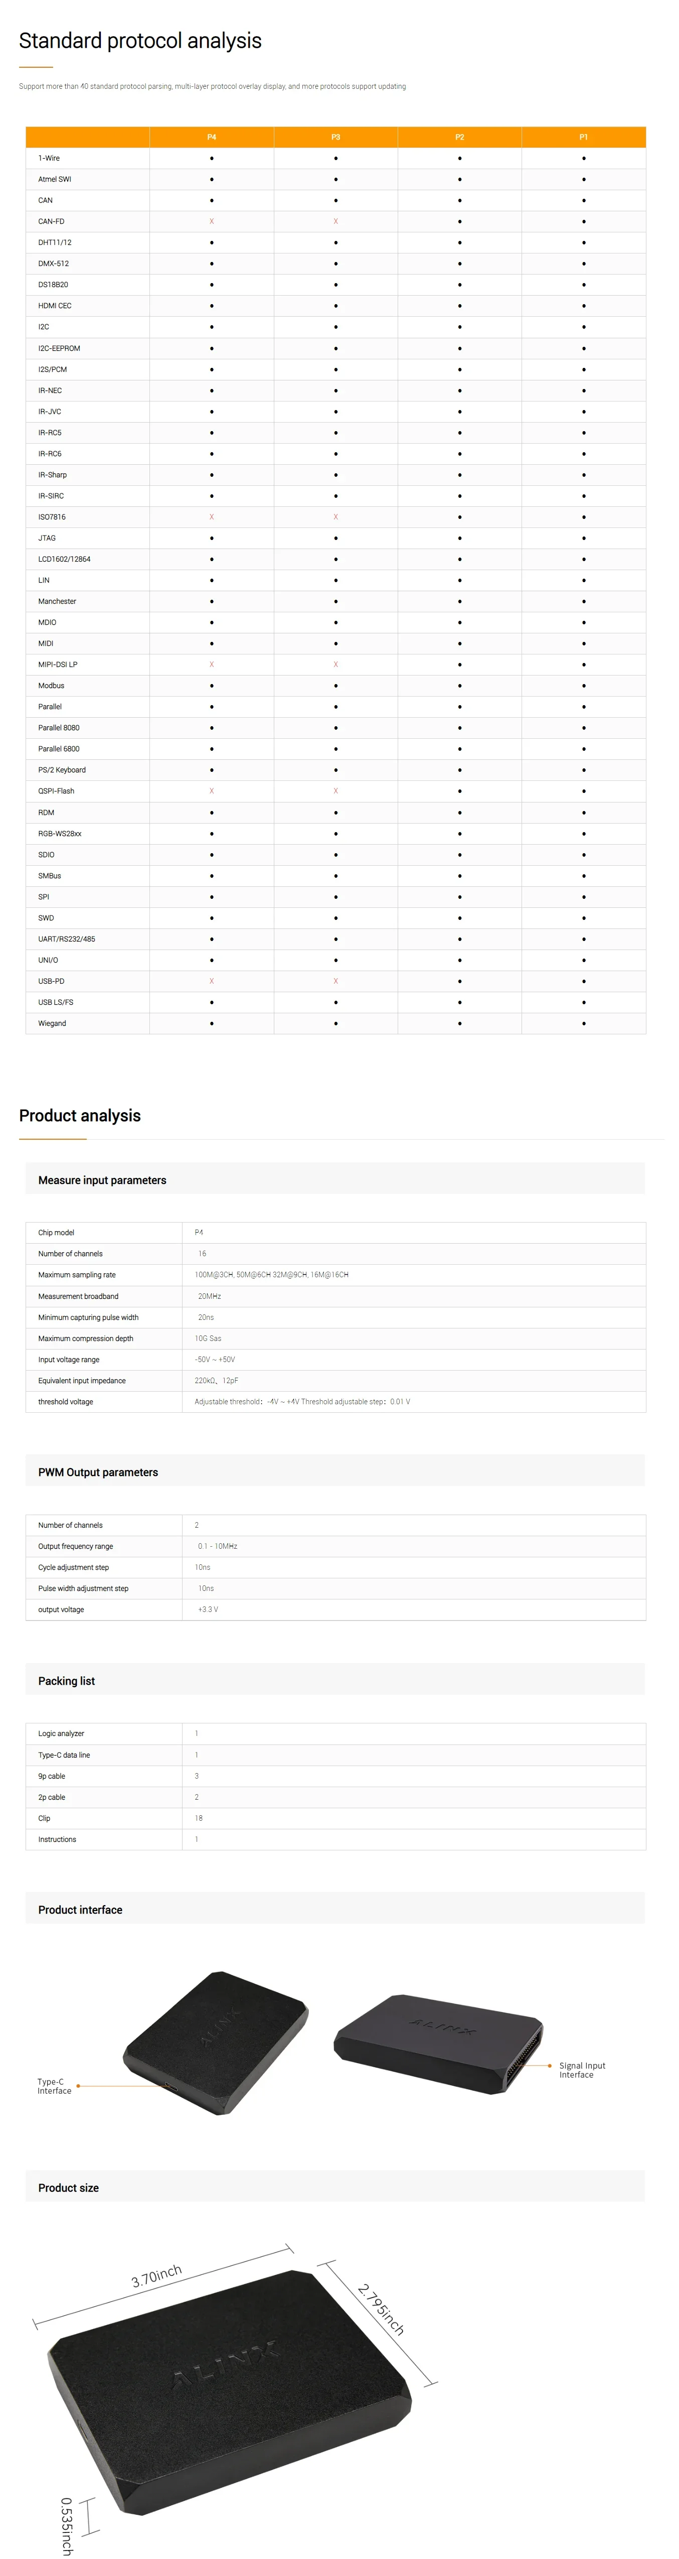
Task: Click the P2 dot in the CAN-FD row
Action: click(460, 221)
